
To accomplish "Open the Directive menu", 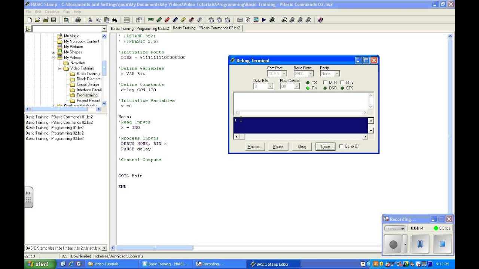I will (x=52, y=12).
